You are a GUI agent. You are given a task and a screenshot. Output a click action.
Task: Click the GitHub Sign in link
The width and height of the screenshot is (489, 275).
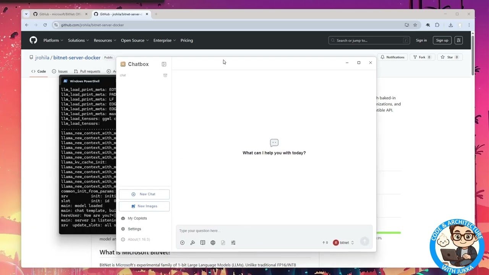421,40
